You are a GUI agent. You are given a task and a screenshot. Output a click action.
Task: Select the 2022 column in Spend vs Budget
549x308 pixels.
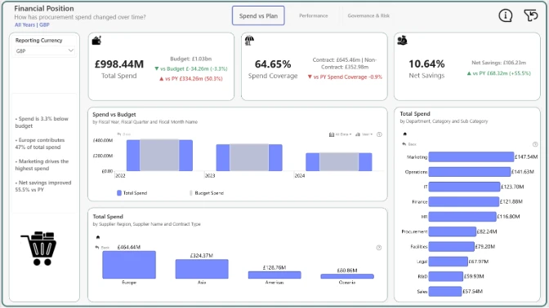[159, 156]
